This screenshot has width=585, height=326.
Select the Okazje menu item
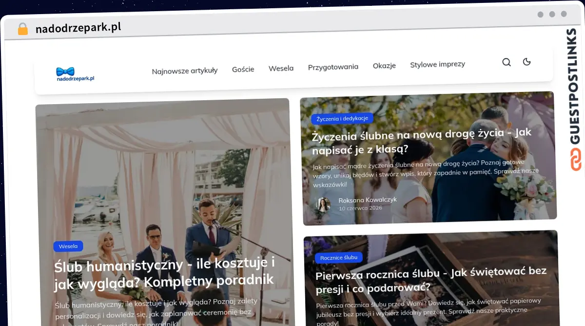(384, 66)
